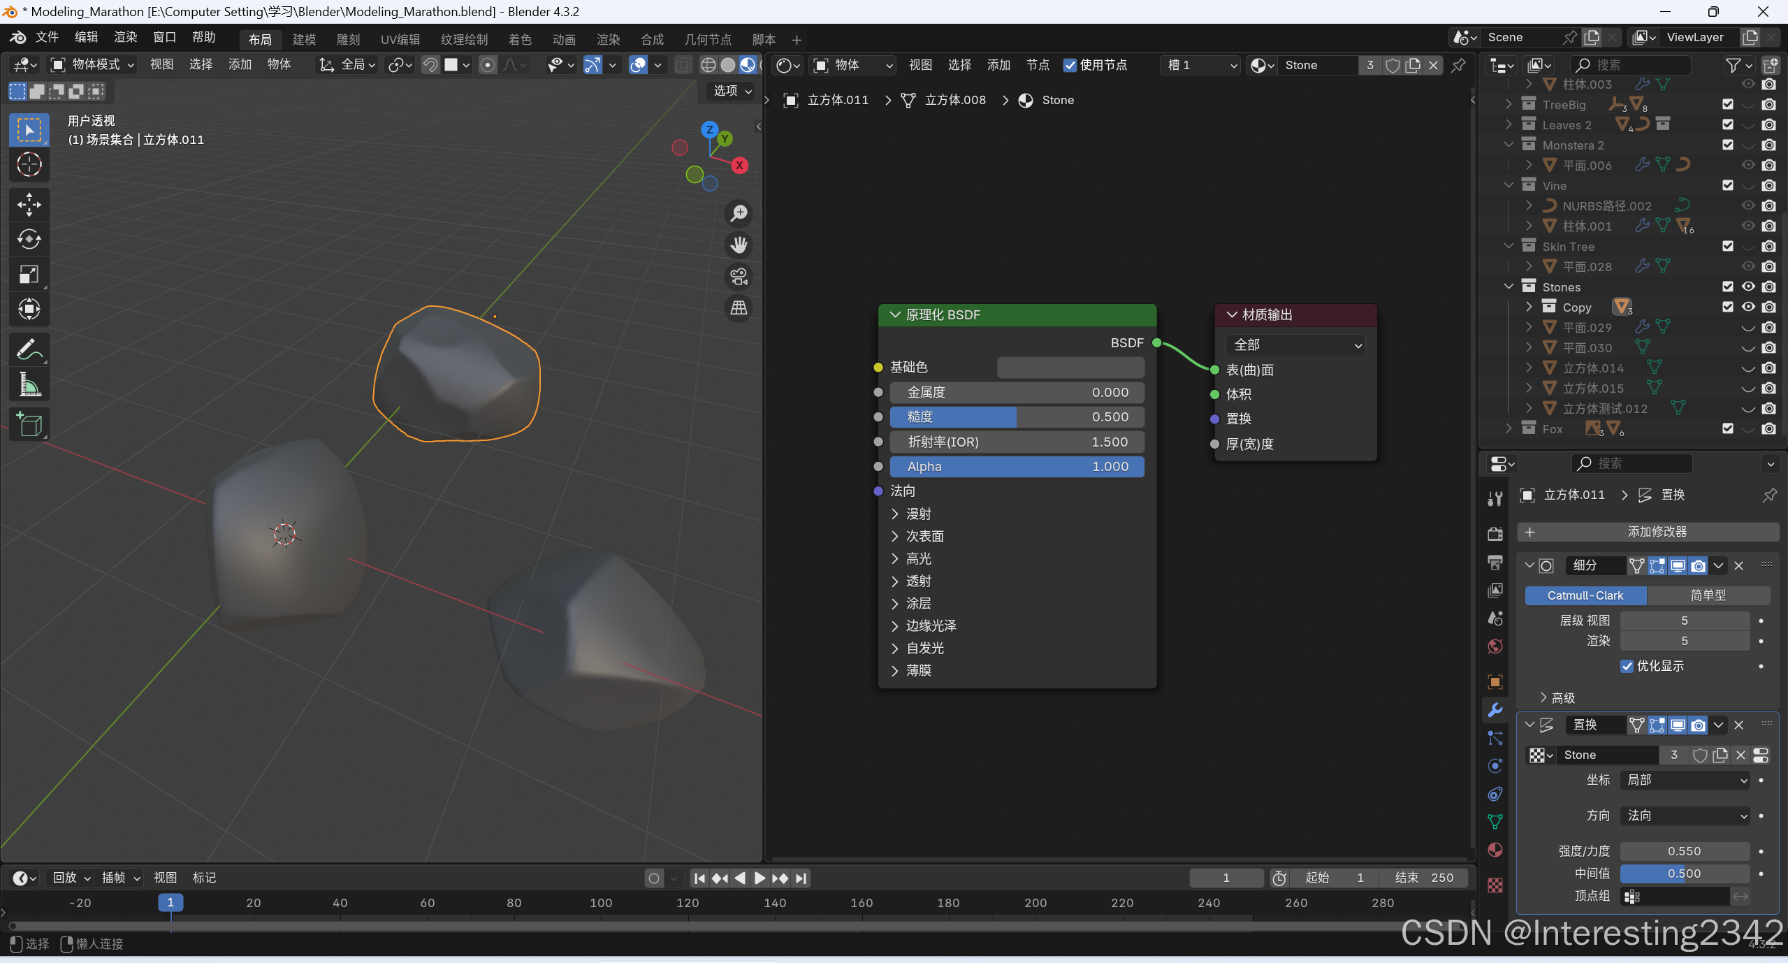Open the 物体模式 mode dropdown
1788x963 pixels.
[x=92, y=64]
